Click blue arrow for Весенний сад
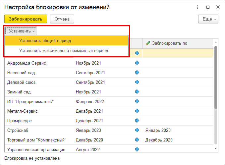Image resolution: width=225 pixels, height=165 pixels. (x=137, y=73)
